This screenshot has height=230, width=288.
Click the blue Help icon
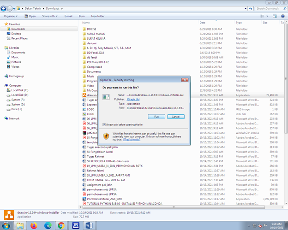click(282, 16)
